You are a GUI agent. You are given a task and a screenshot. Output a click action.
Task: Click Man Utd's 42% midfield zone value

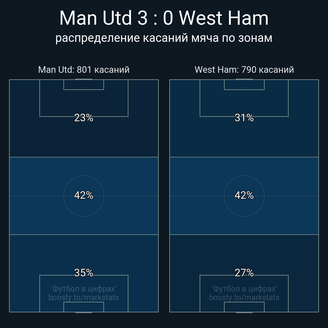[x=84, y=195]
